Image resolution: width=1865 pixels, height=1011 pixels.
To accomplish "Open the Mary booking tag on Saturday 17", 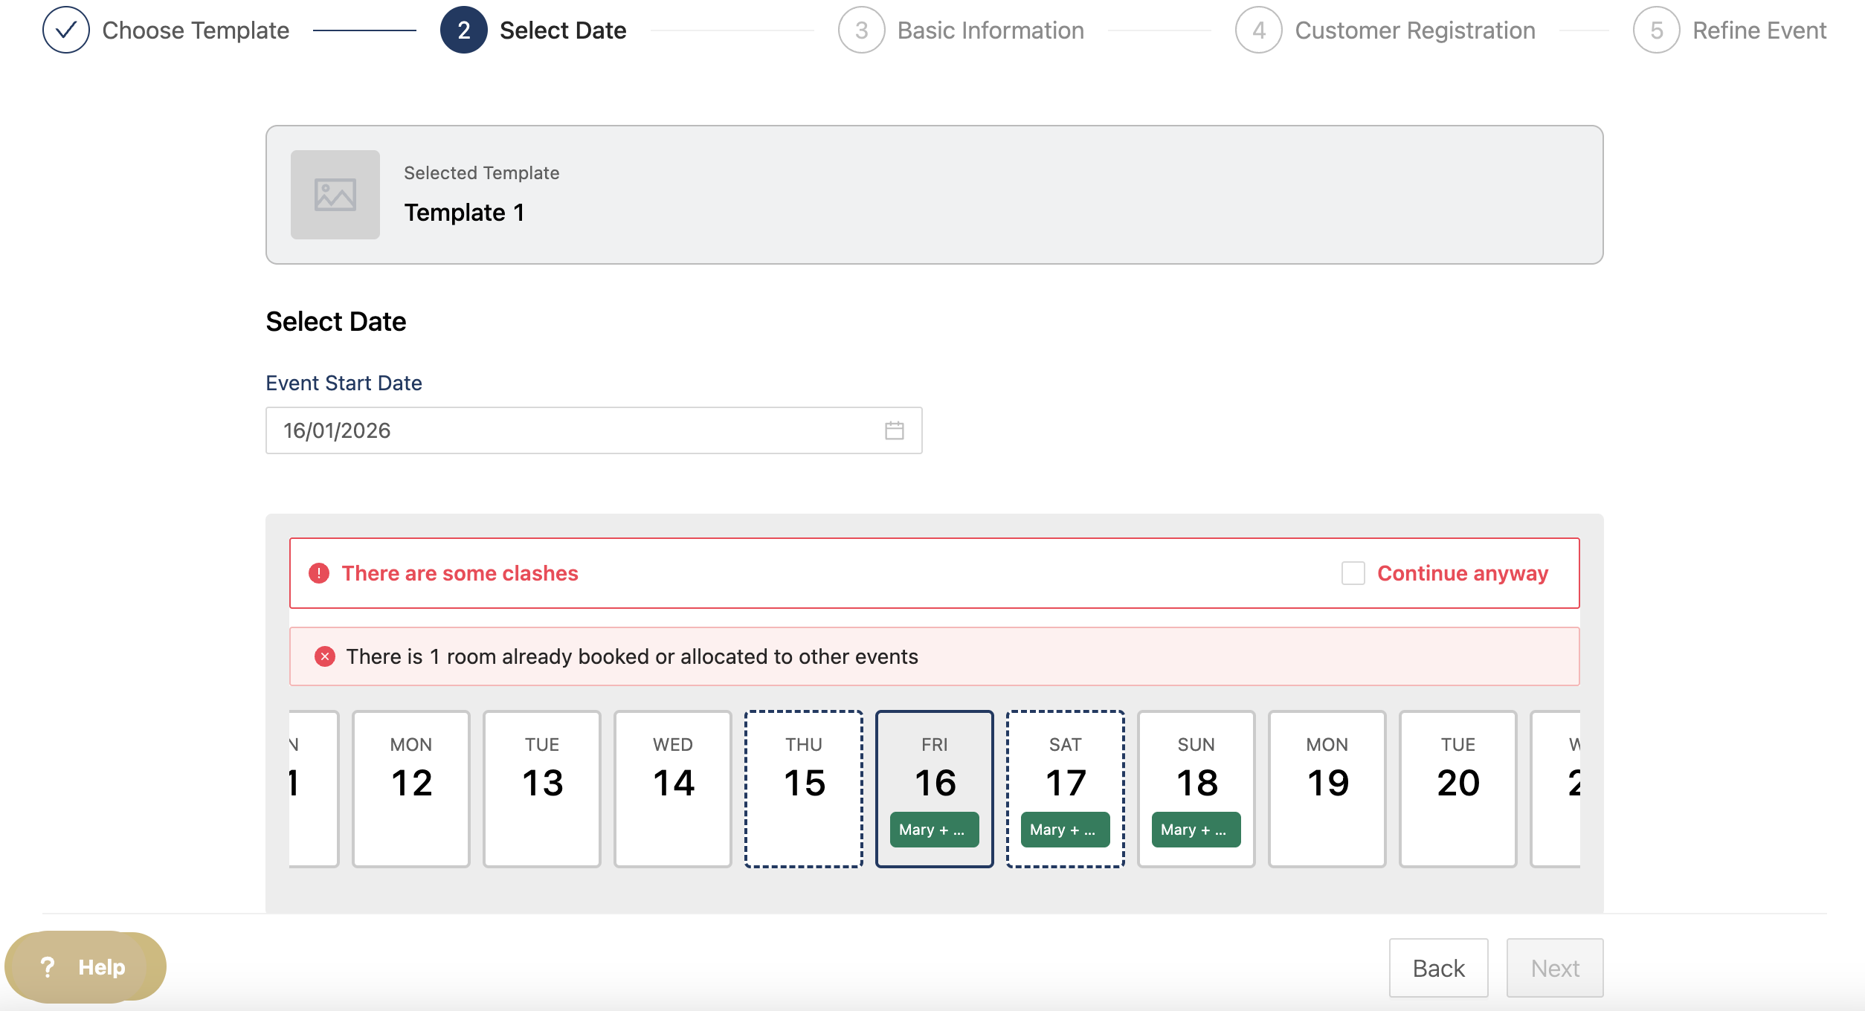I will [x=1065, y=830].
